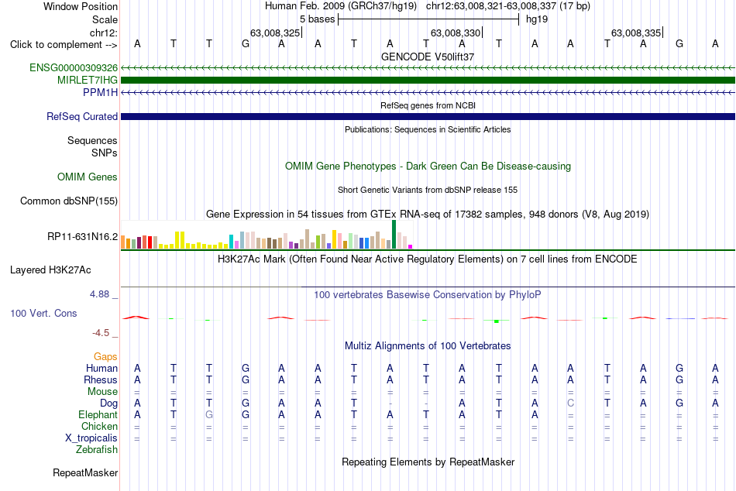
Task: Select the Mouse alignment row label
Action: pyautogui.click(x=102, y=392)
